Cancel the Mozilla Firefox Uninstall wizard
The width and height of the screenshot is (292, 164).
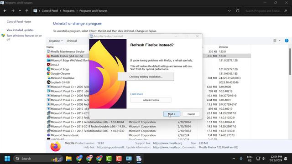(191, 114)
